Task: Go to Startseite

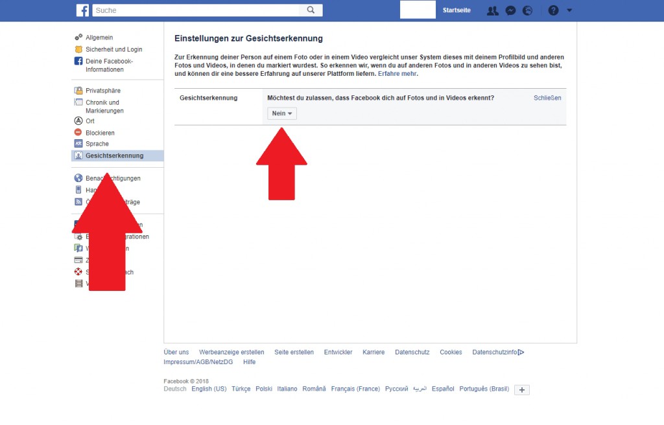Action: point(456,10)
